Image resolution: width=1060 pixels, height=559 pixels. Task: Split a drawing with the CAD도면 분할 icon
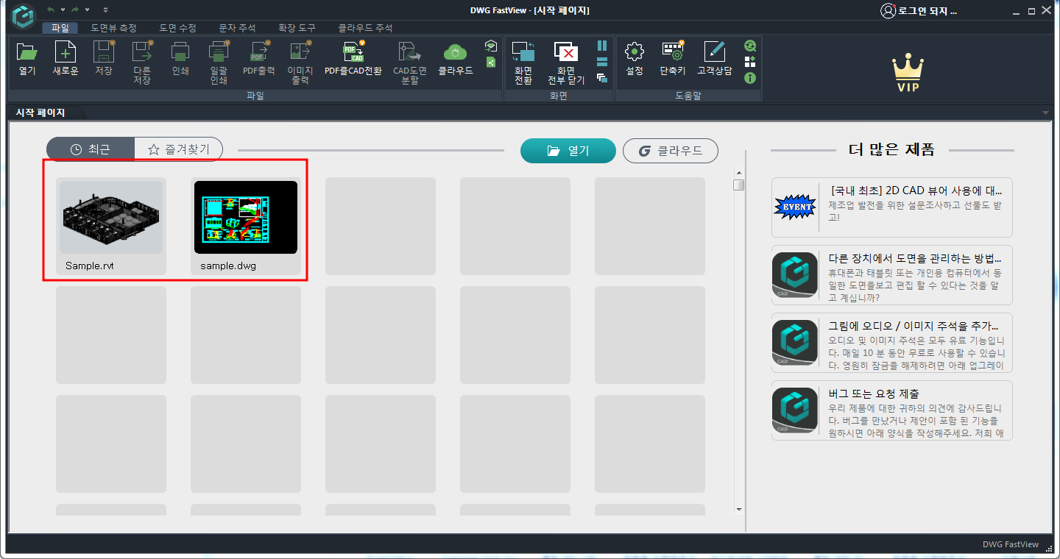409,59
